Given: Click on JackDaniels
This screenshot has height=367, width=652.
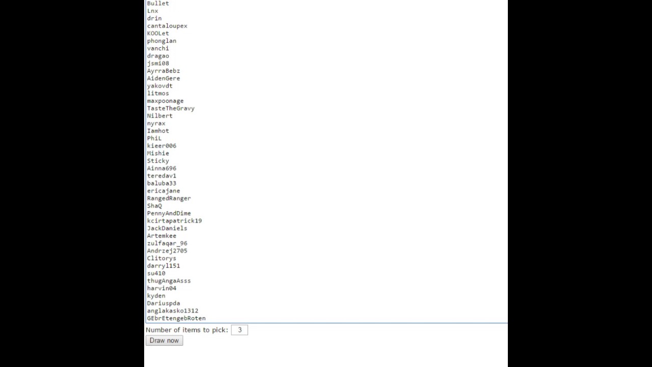Looking at the screenshot, I should (167, 228).
